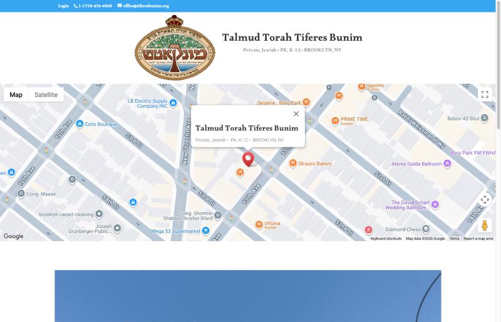The width and height of the screenshot is (501, 322).
Task: Open map camera controls button
Action: (x=485, y=200)
